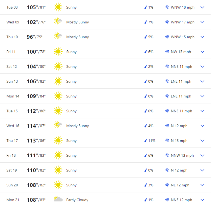Select the 114° high temperature on Wed 16
This screenshot has width=211, height=209.
point(32,126)
